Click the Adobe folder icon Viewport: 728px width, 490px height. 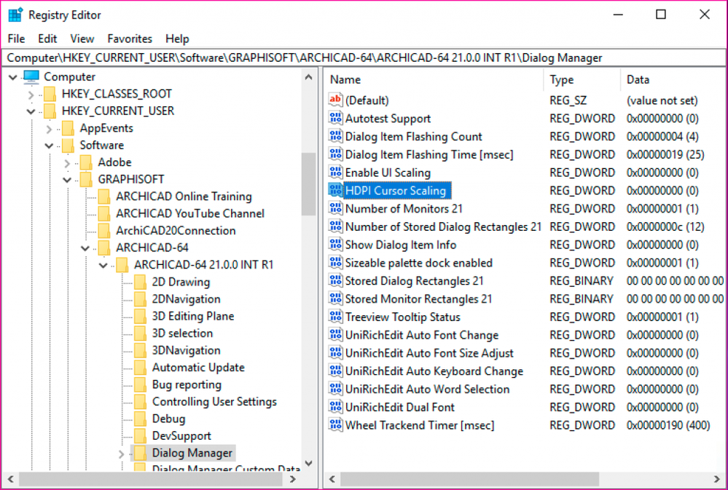tap(86, 162)
